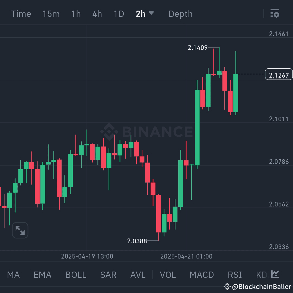Select the AVL indicator option
Screen dimensions: 293x293
[138, 275]
